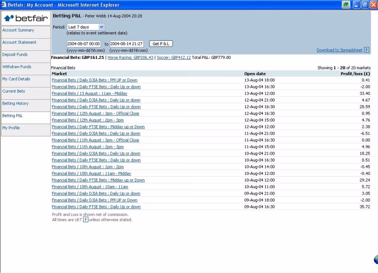The image size is (378, 273).
Task: Open Daily FTSE Bets Midday up or Down, 12-Aug
Action: click(98, 127)
